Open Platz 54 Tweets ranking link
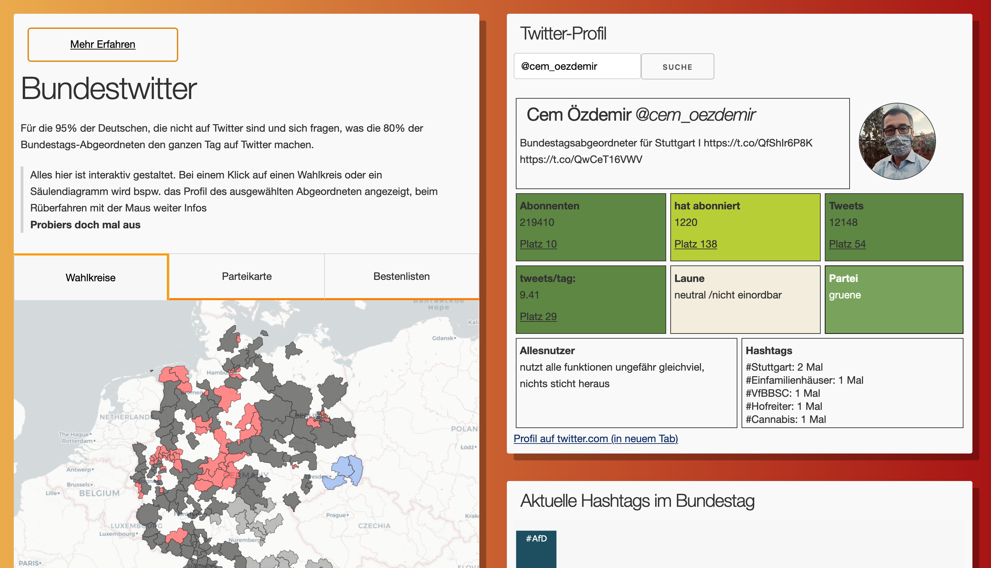Screen dimensions: 991x568 click(x=846, y=244)
